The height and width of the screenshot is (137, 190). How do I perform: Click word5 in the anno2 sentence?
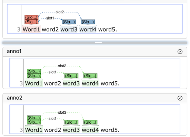click(x=110, y=130)
